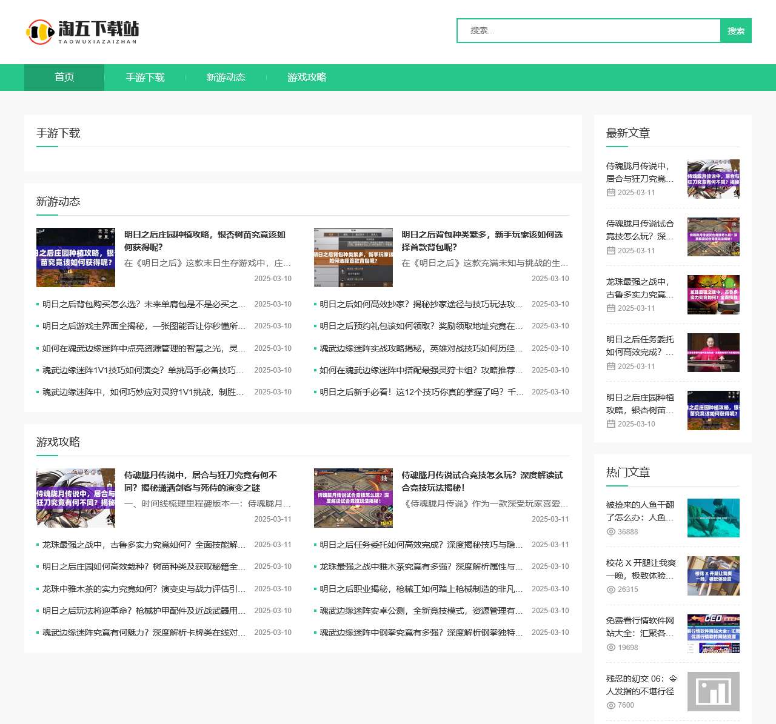The image size is (776, 724).
Task: Open article 明日之后游戏主界面全揭秘
Action: 144,326
